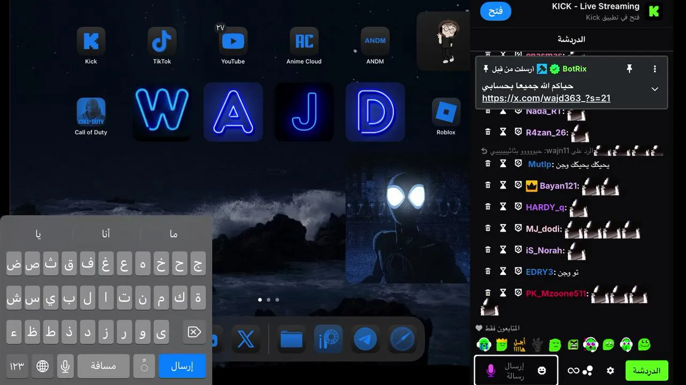Open PK_Mzoone511's username in chat
The width and height of the screenshot is (686, 385).
point(556,293)
